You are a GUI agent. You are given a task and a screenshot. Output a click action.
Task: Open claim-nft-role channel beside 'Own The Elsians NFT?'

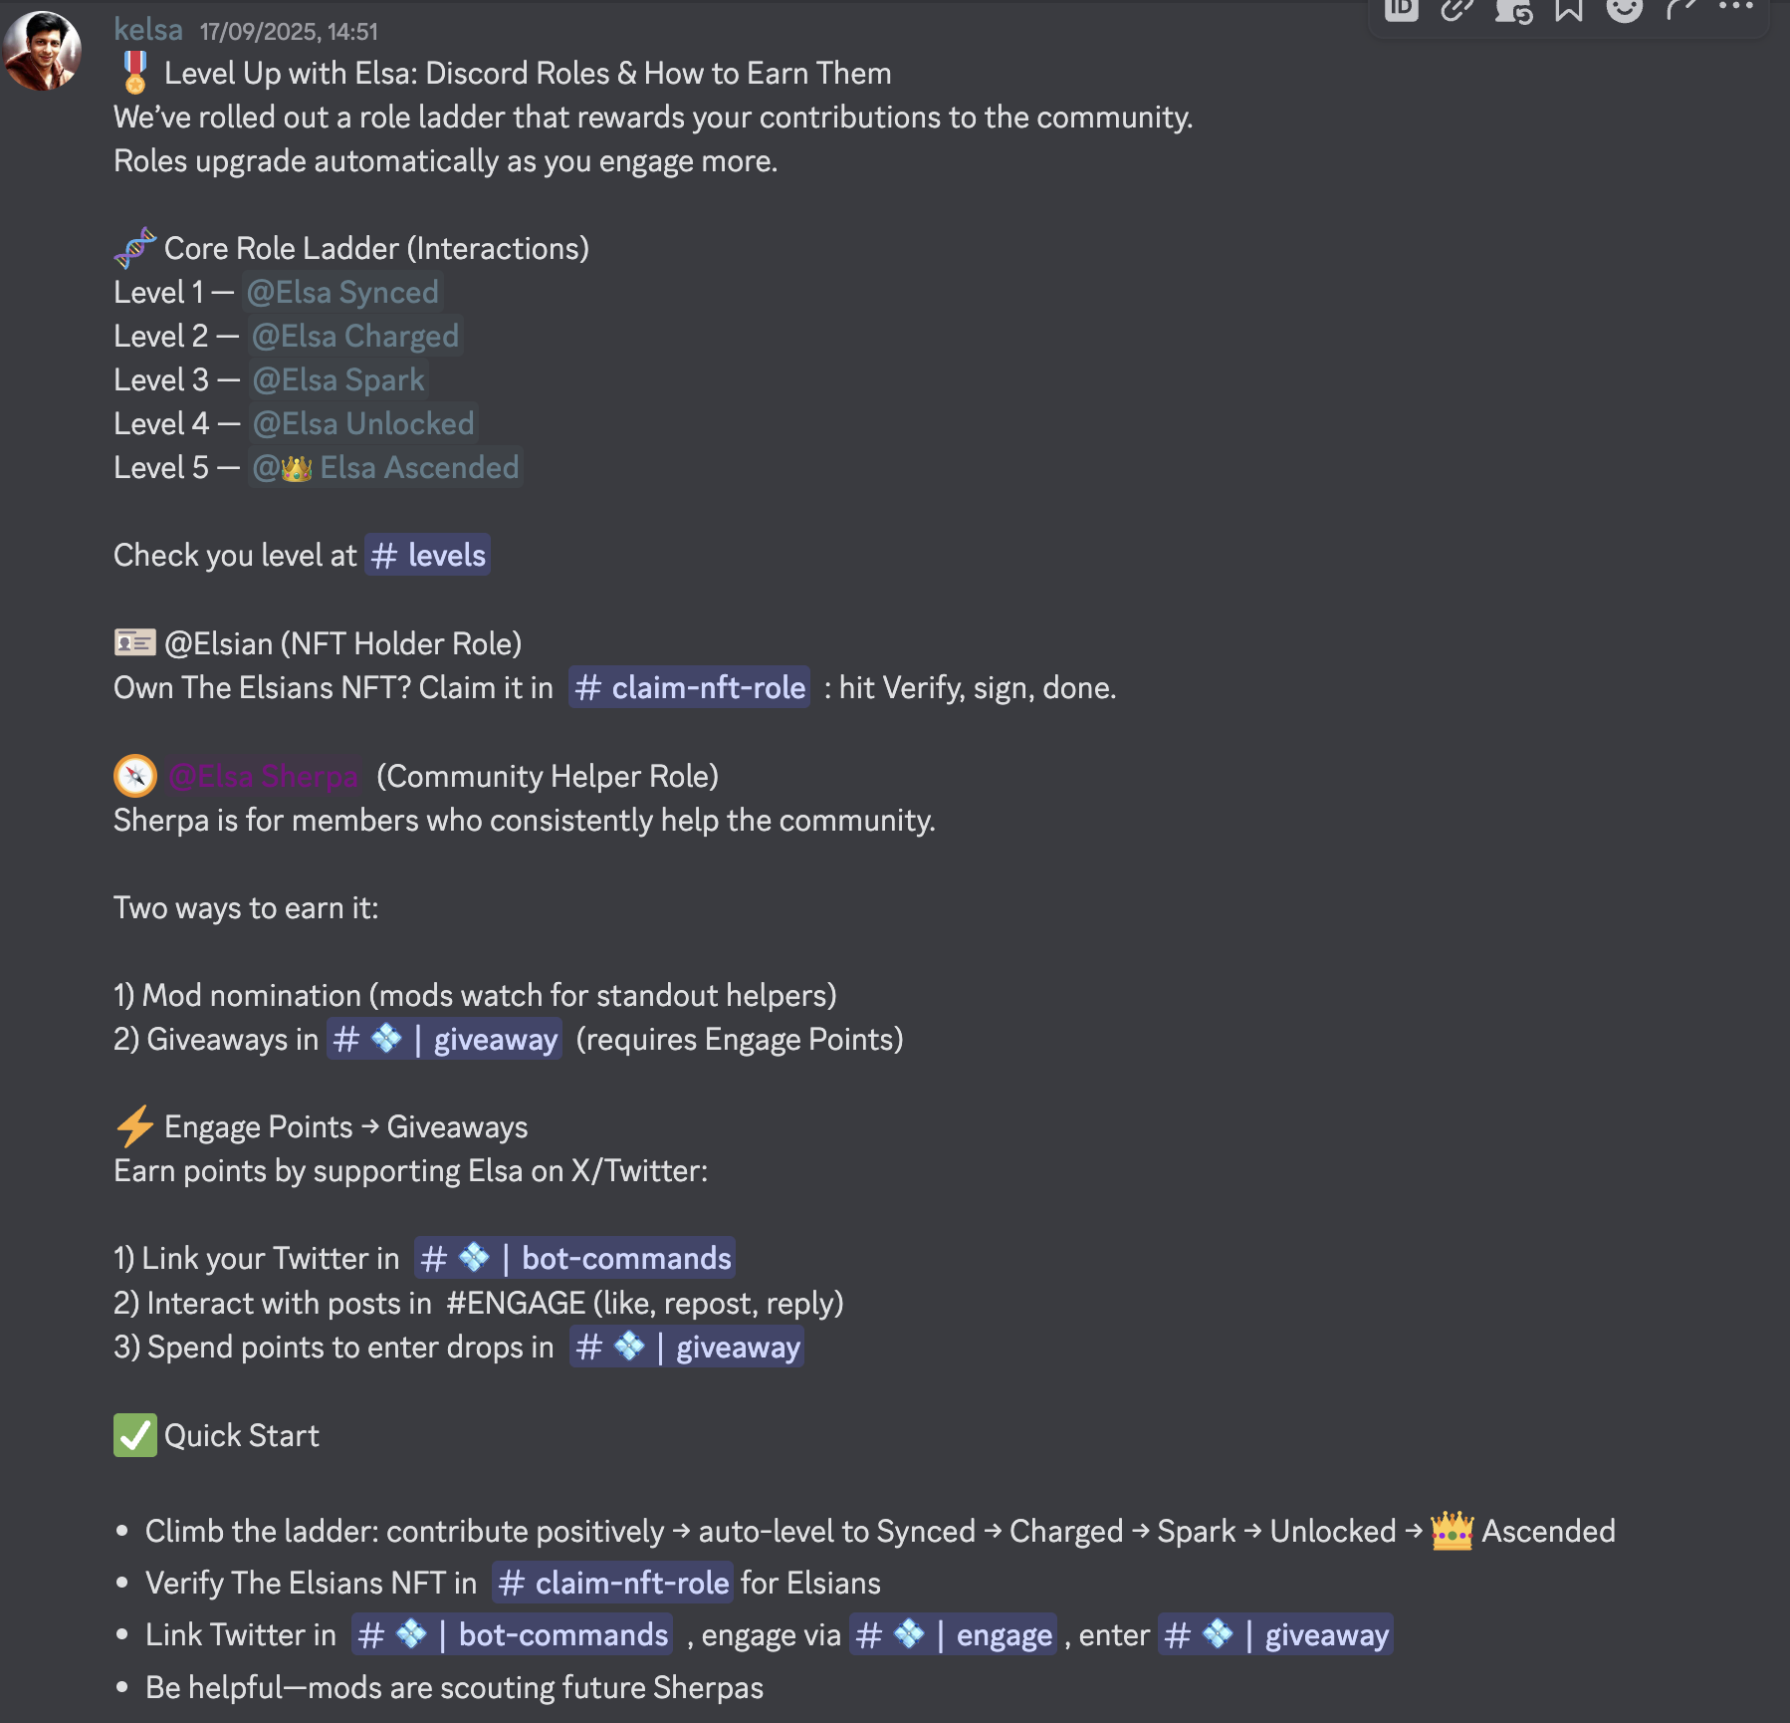[x=690, y=688]
